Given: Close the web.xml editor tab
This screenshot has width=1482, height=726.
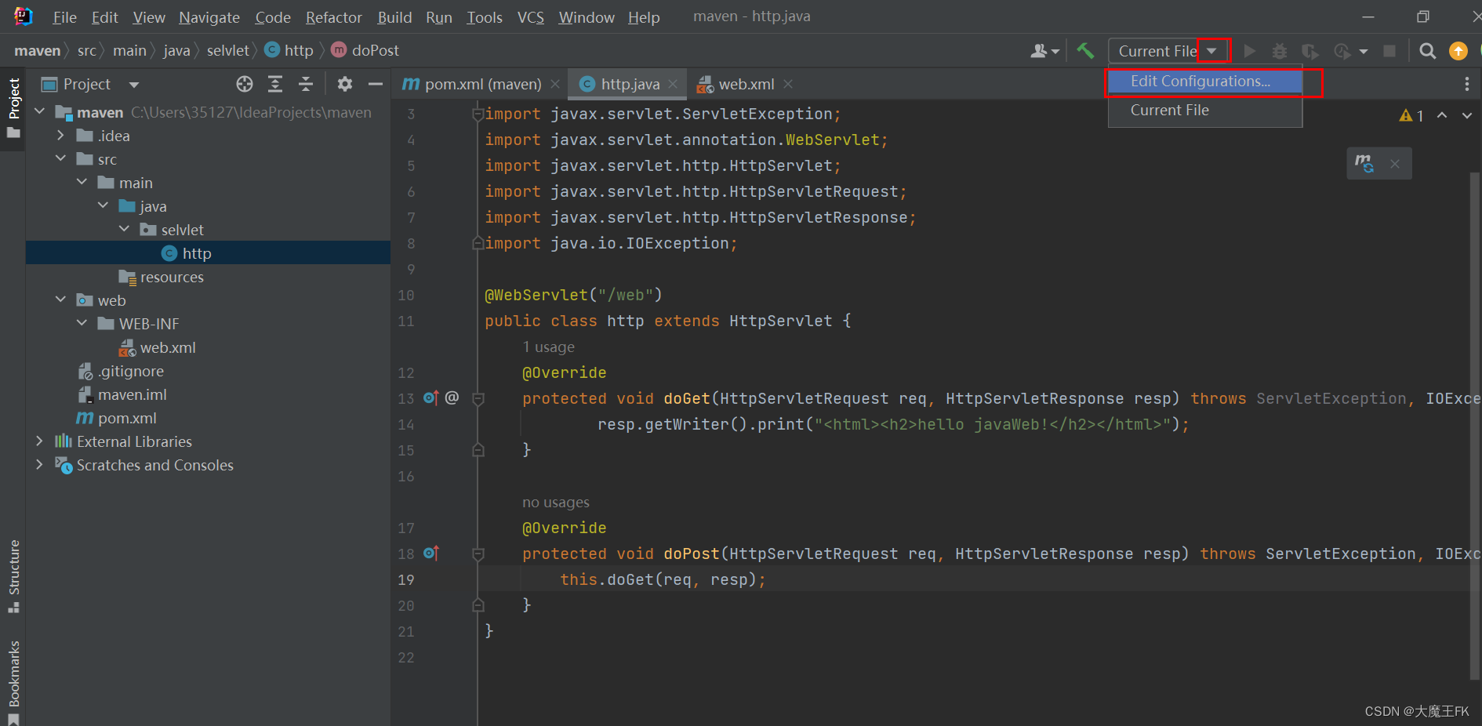Looking at the screenshot, I should pyautogui.click(x=788, y=84).
